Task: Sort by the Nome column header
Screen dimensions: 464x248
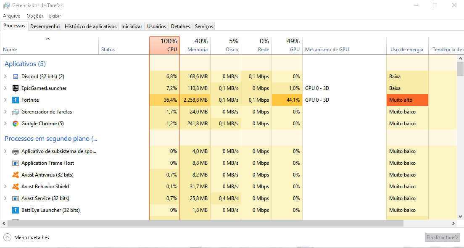Action: pyautogui.click(x=50, y=45)
